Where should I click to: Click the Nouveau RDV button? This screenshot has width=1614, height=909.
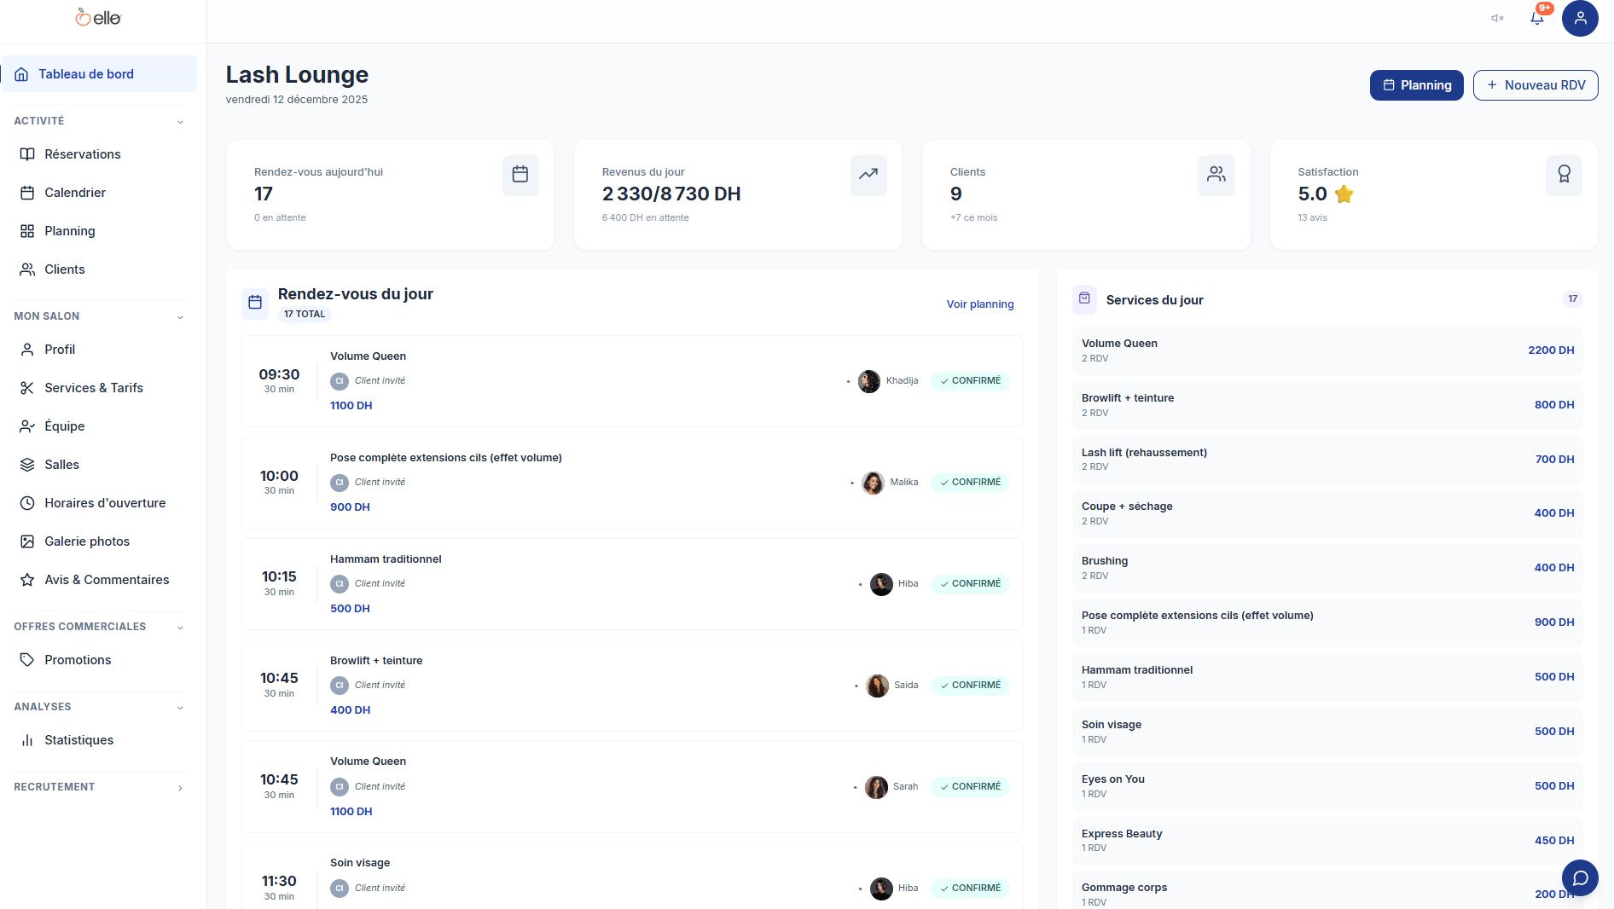coord(1535,85)
